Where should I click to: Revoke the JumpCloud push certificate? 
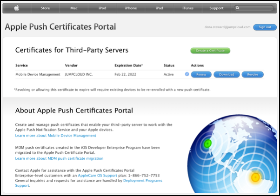tap(253, 74)
